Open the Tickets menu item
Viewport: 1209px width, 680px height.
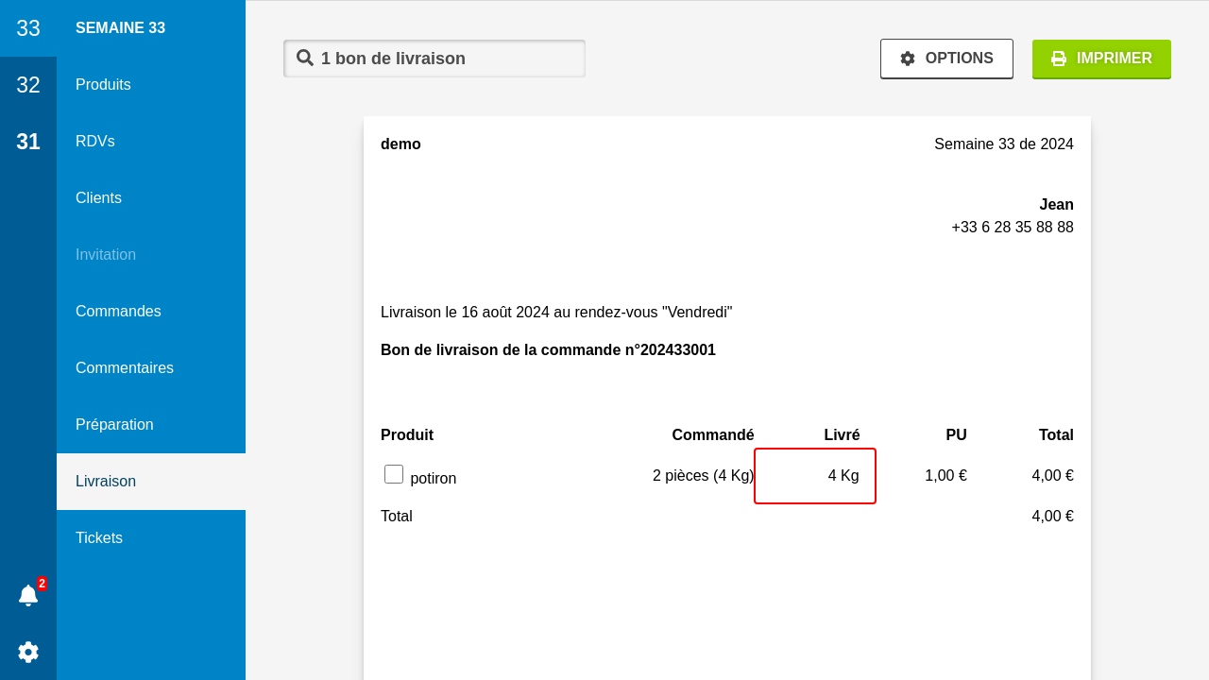click(x=99, y=538)
